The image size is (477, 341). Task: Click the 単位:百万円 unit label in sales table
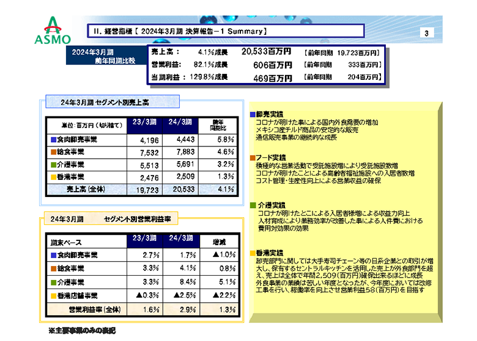point(92,125)
